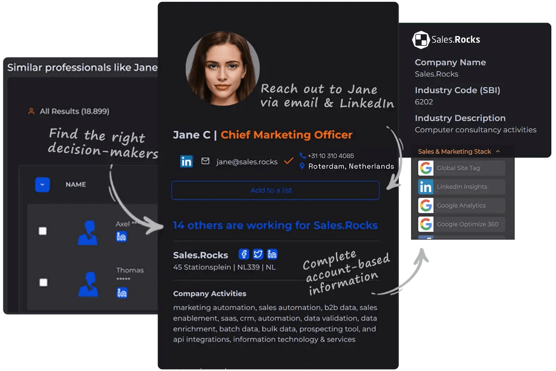Open the blue select-all dropdown beside NAME
556x371 pixels.
pos(43,185)
